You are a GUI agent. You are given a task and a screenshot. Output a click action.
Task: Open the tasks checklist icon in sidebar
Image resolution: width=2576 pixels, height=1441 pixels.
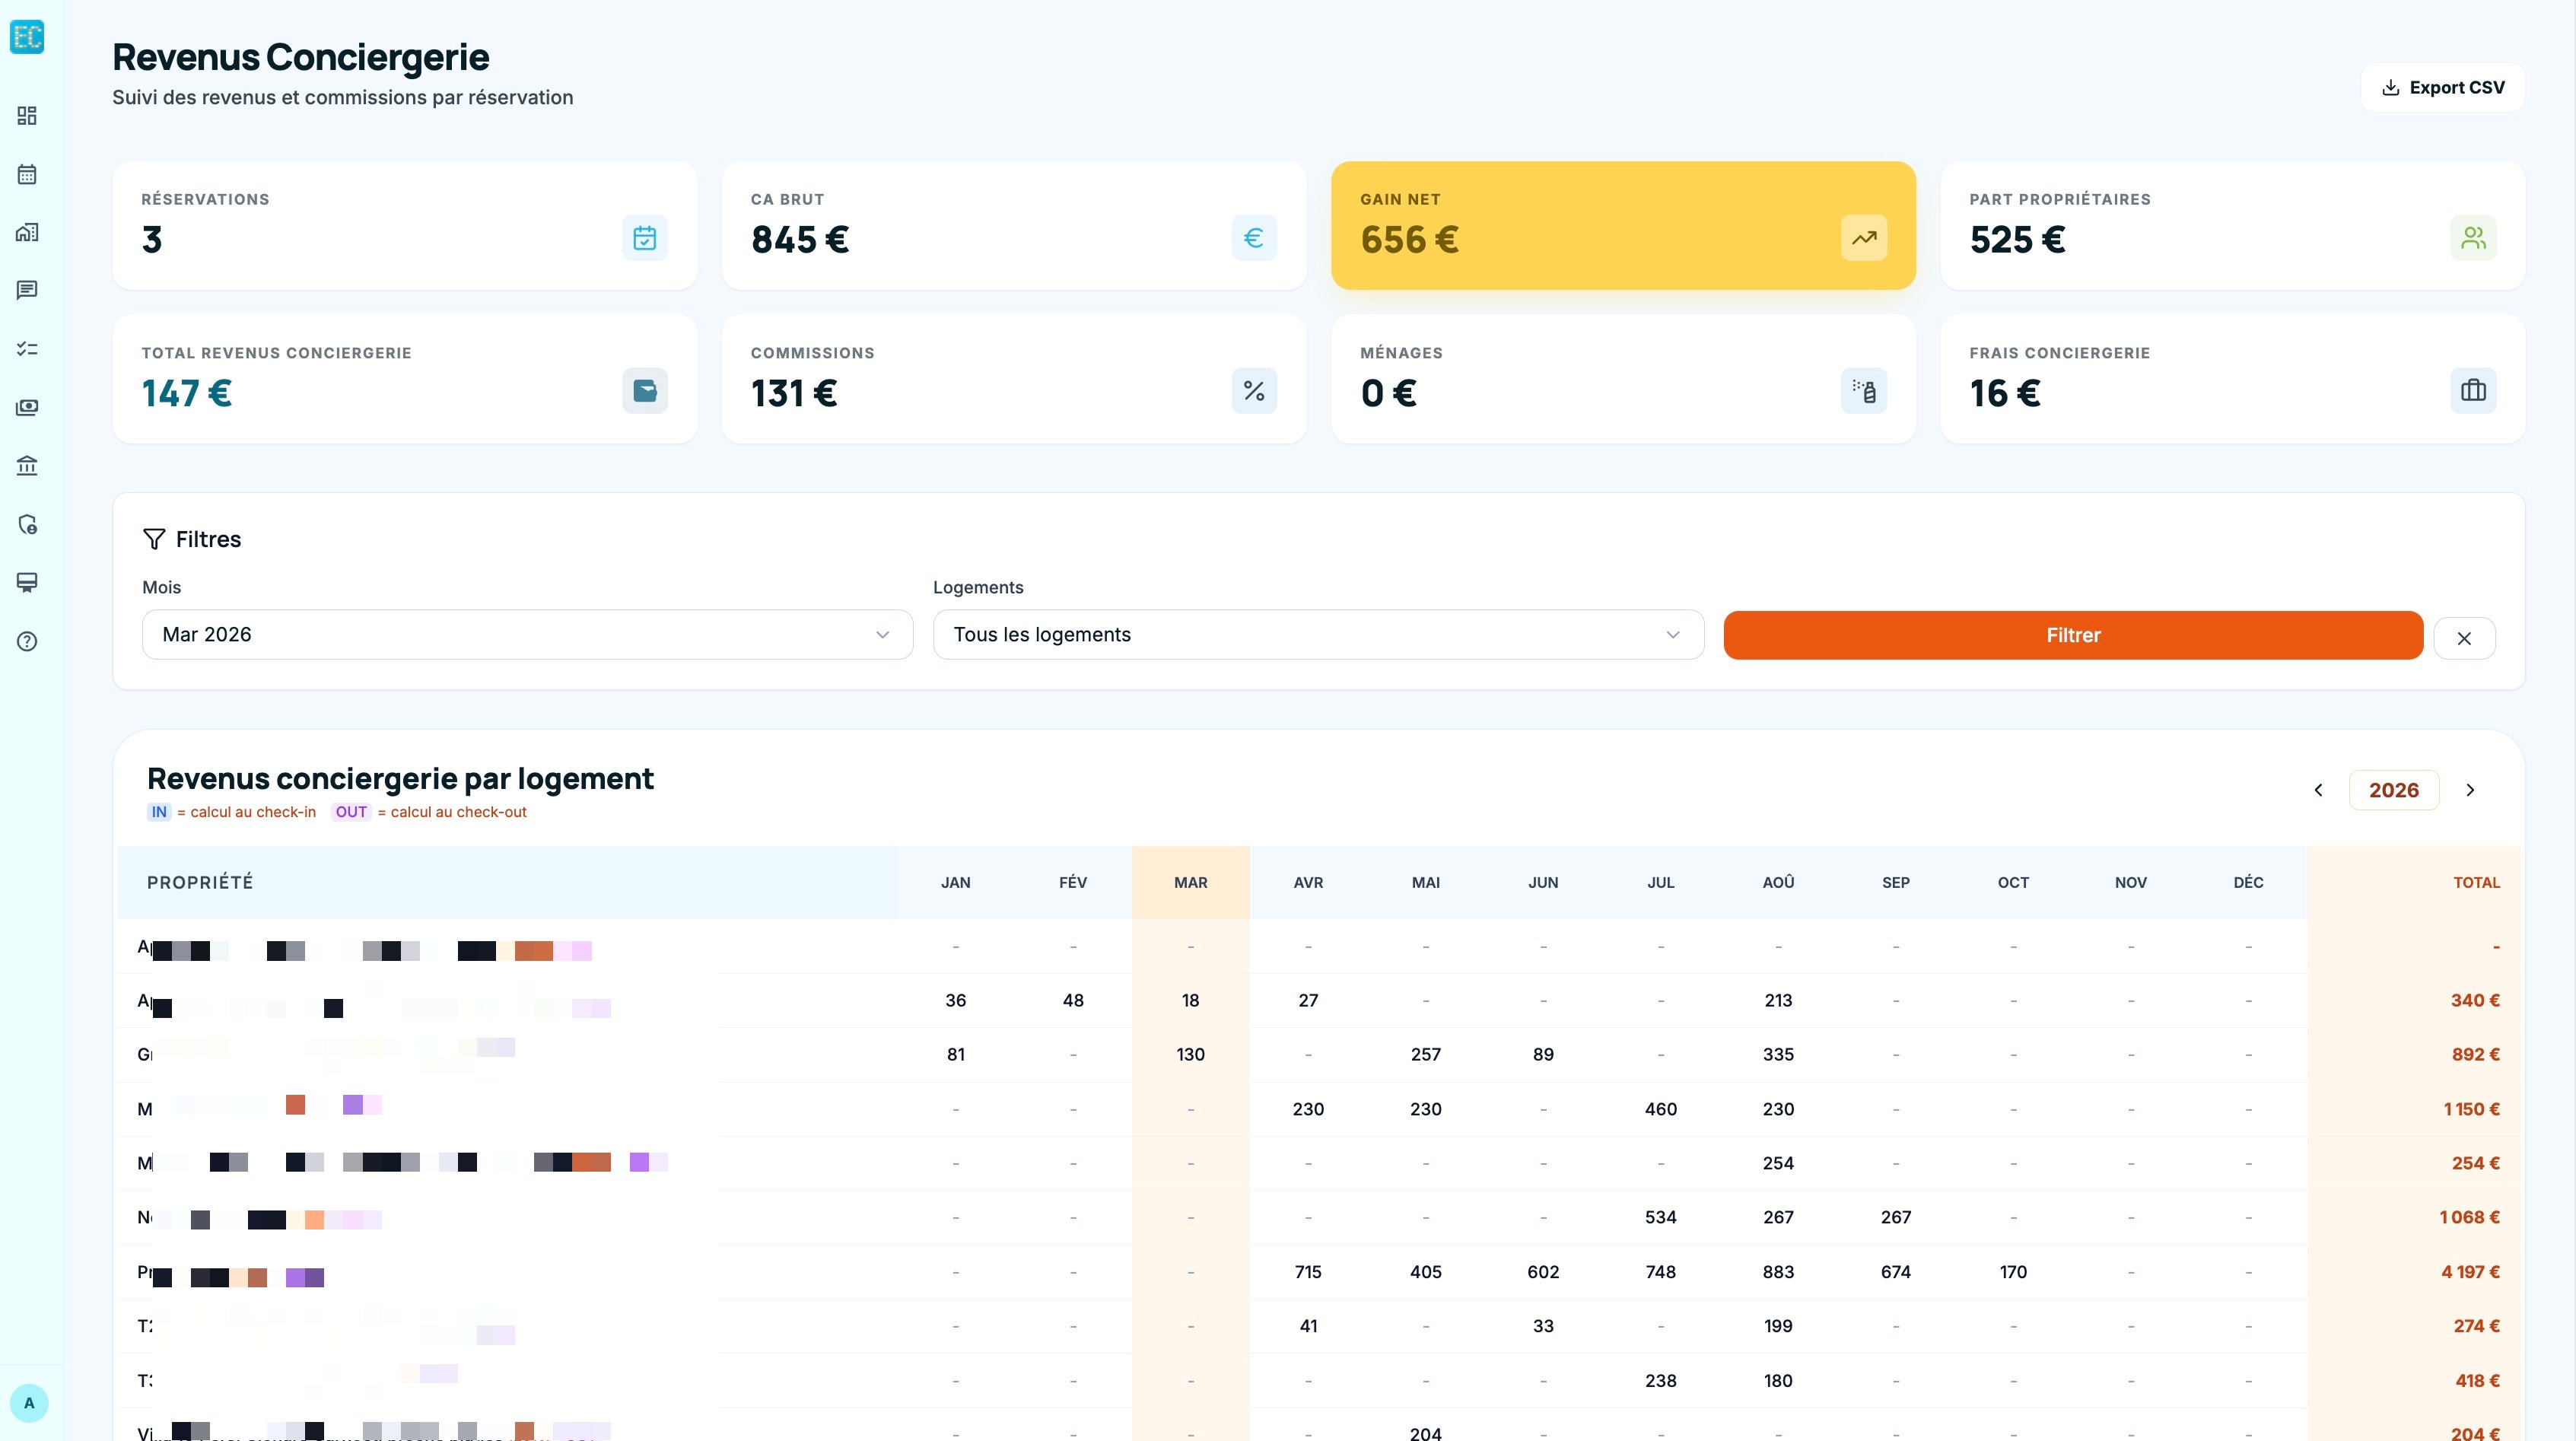click(x=27, y=349)
